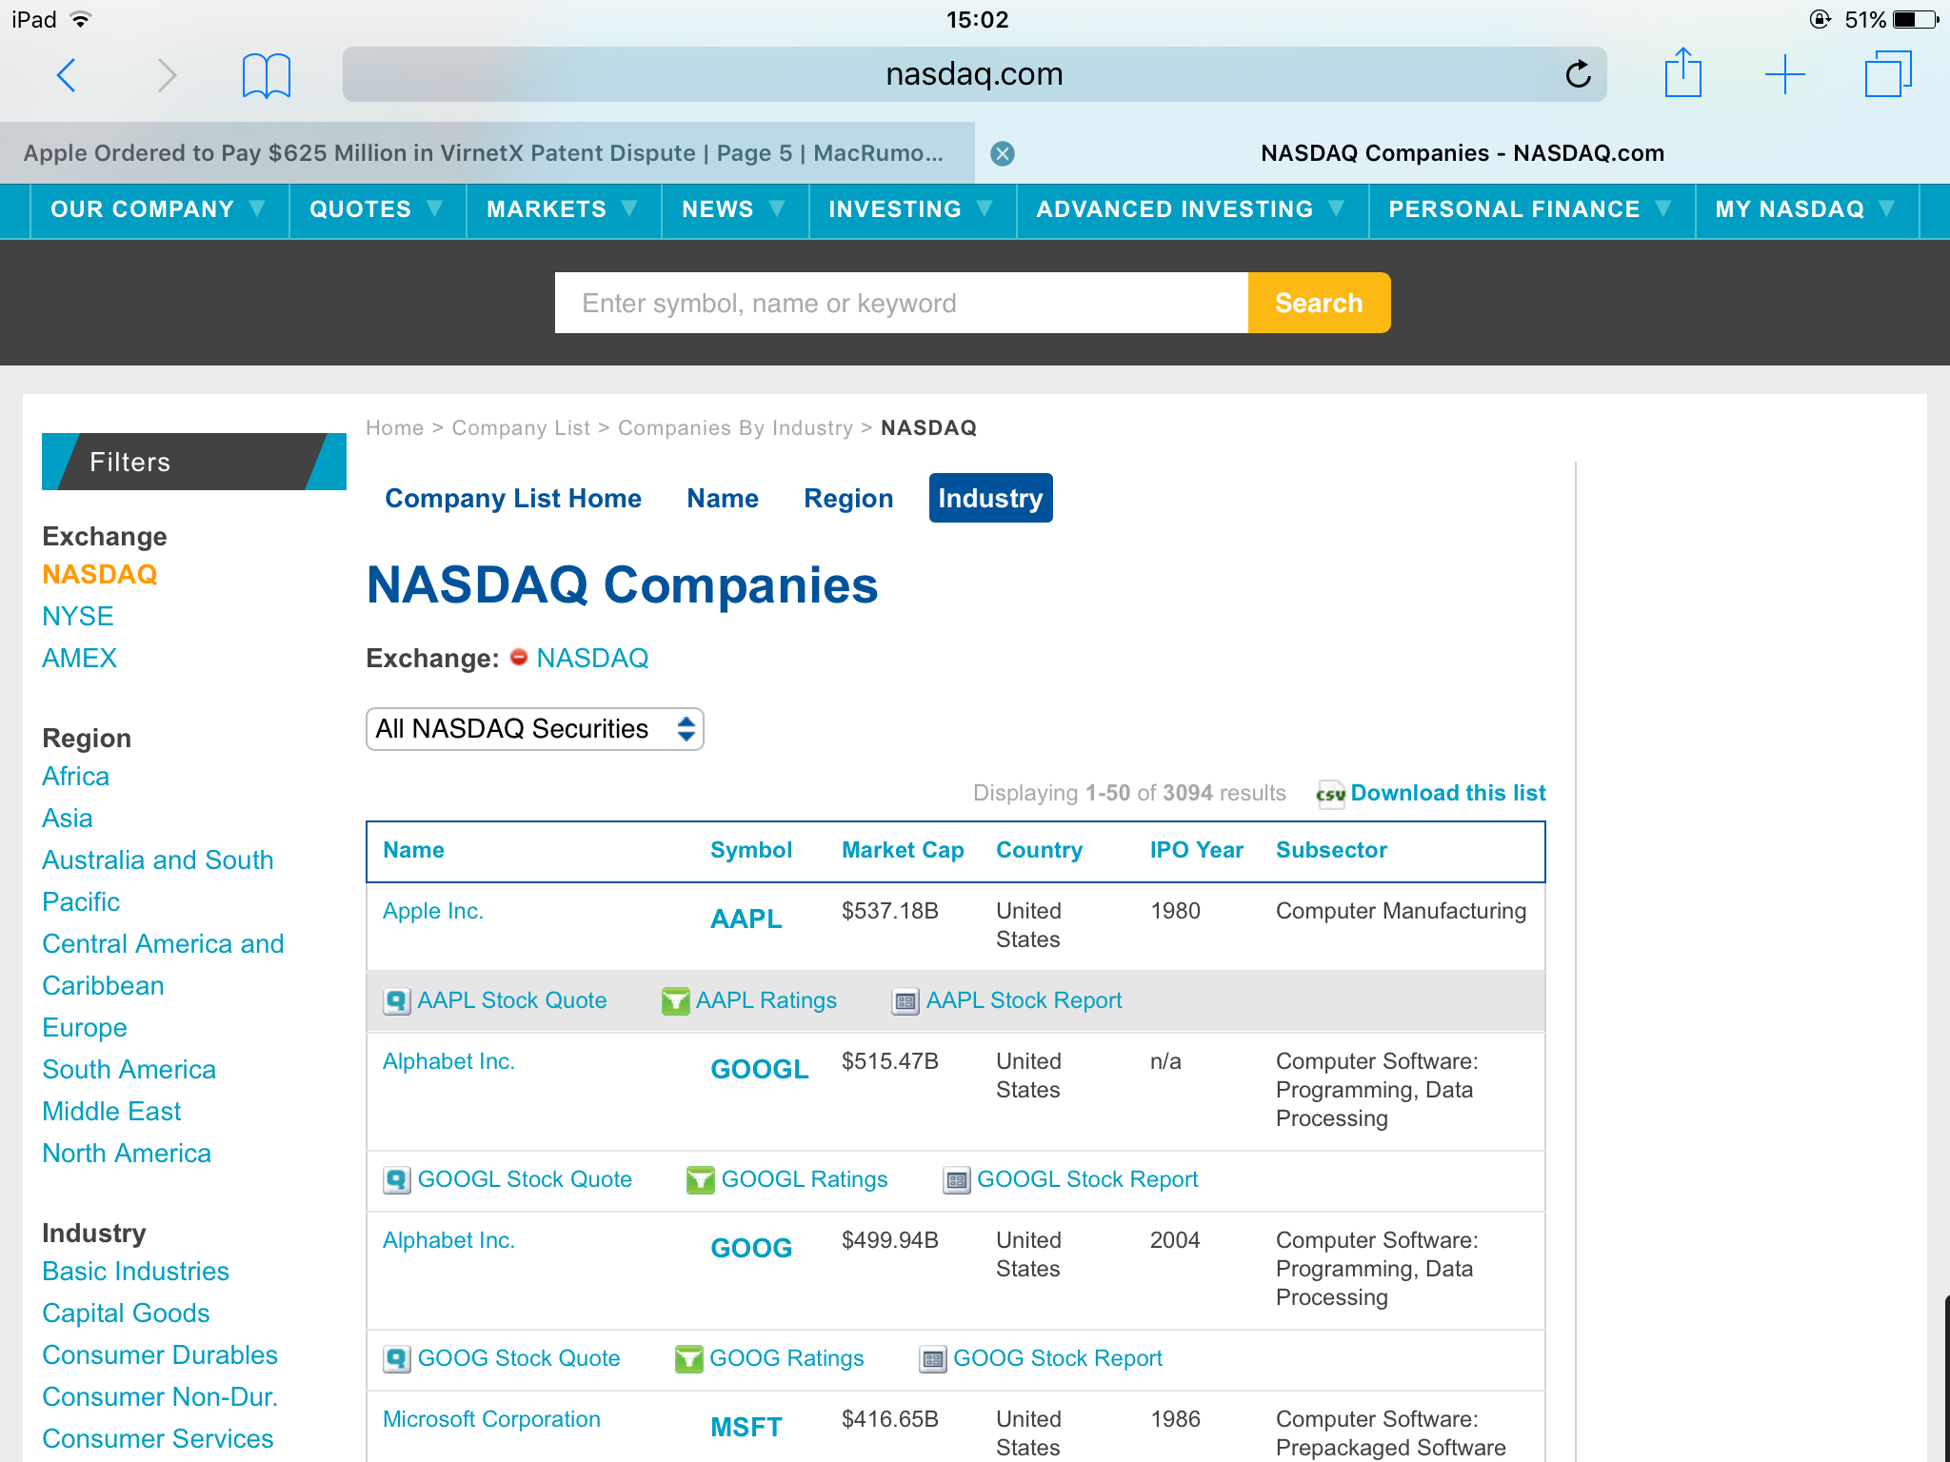Expand the News menu
Viewport: 1950px width, 1462px height.
pos(734,209)
